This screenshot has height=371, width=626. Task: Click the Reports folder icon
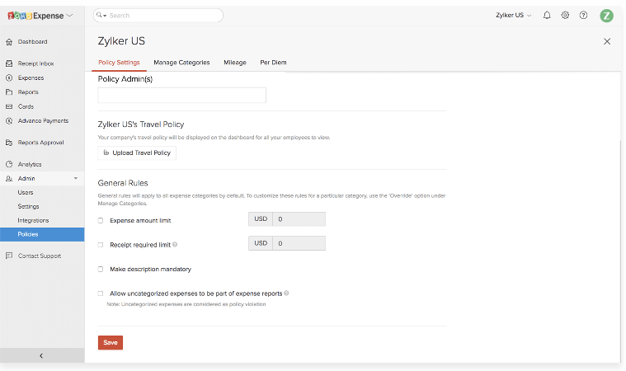pos(9,92)
